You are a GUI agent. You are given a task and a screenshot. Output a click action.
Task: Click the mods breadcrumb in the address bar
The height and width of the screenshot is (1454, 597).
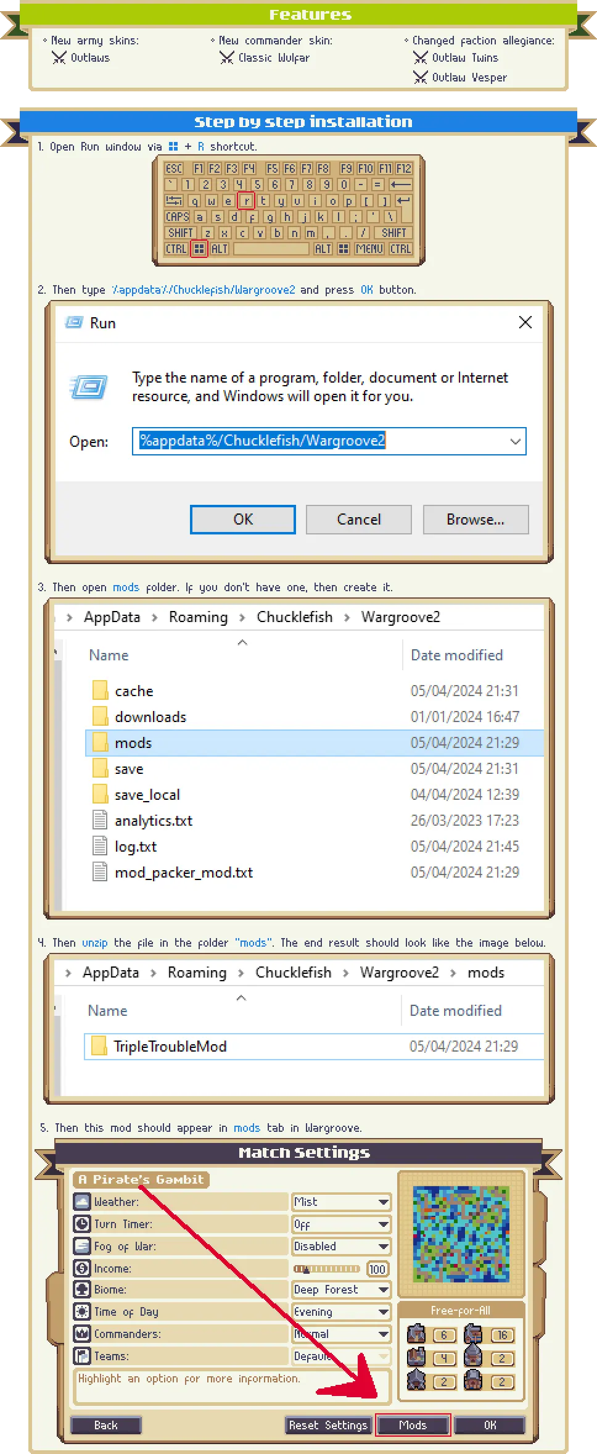[x=486, y=973]
